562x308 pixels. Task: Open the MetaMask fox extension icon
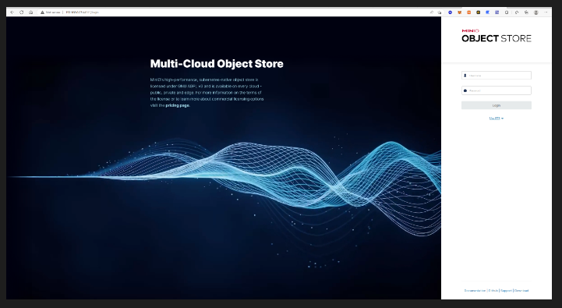(459, 12)
